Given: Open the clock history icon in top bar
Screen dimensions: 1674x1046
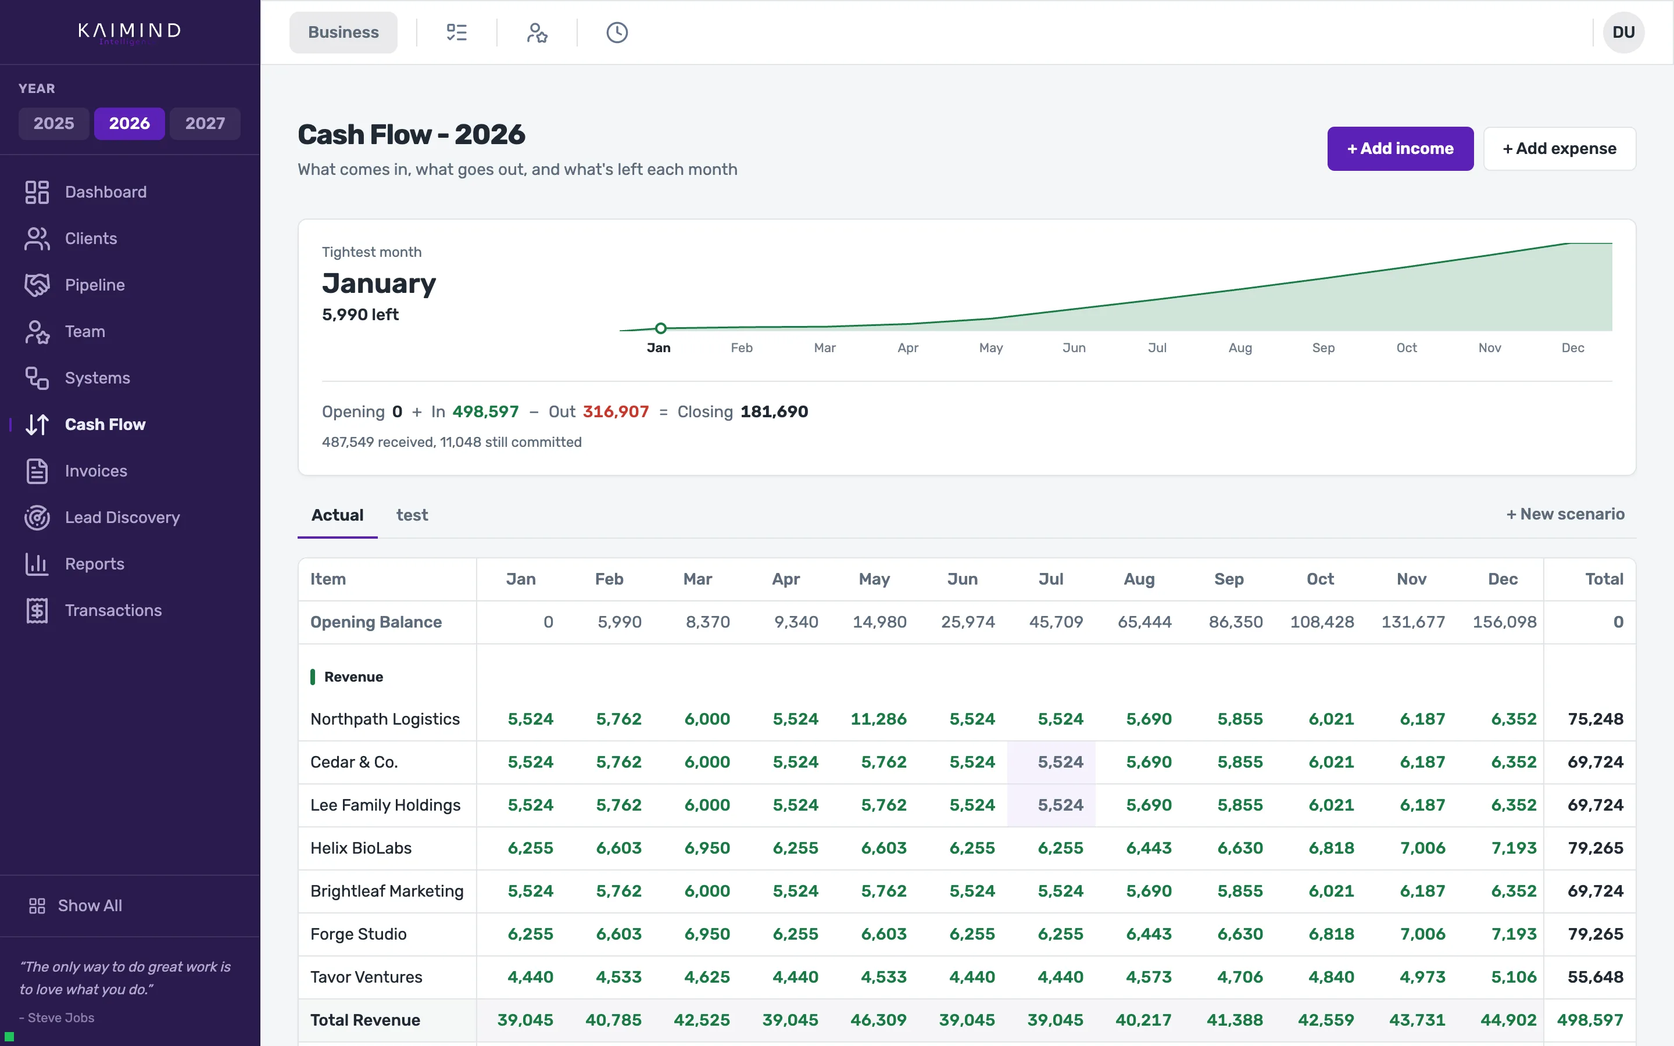Looking at the screenshot, I should 617,33.
